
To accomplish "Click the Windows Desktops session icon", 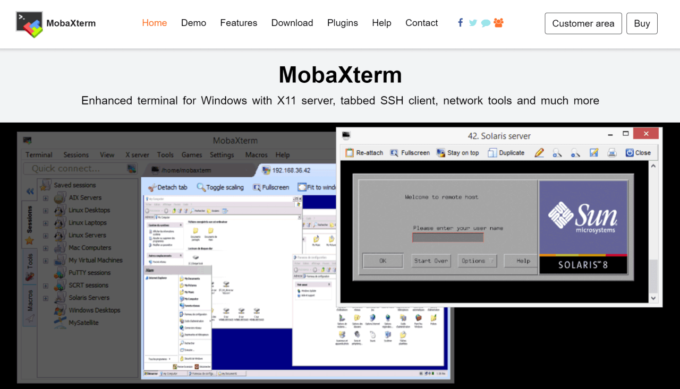I will click(60, 310).
